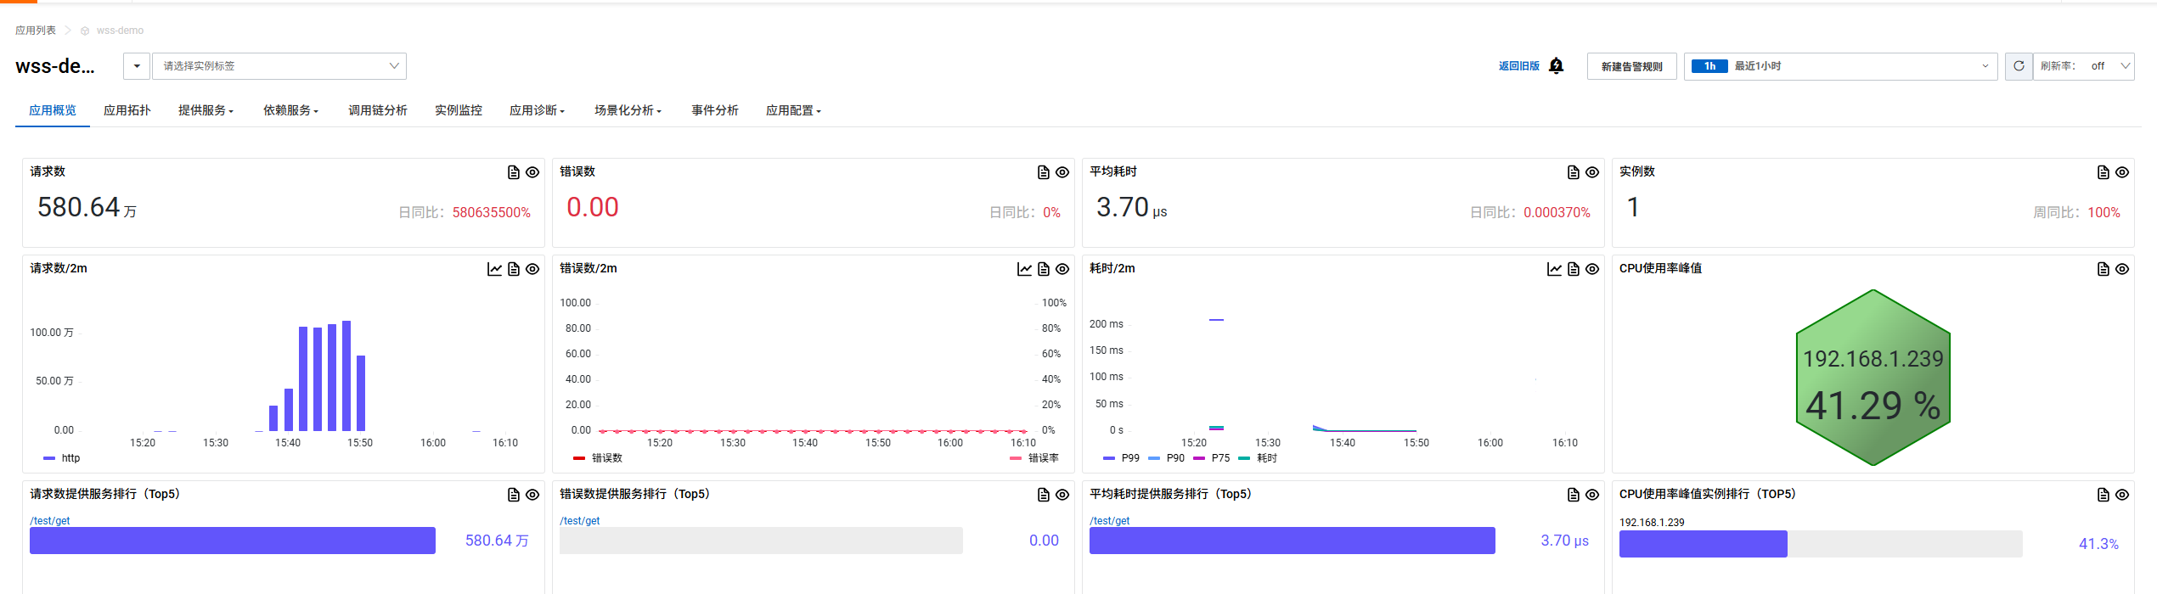Screen dimensions: 2157x594
Task: Click the 新建告警规则 button
Action: 1631,66
